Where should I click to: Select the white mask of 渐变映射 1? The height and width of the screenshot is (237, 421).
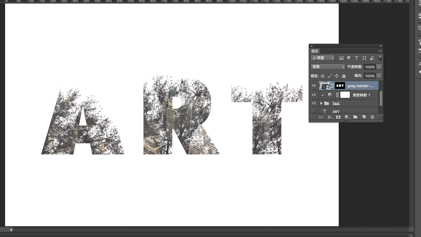(x=345, y=95)
